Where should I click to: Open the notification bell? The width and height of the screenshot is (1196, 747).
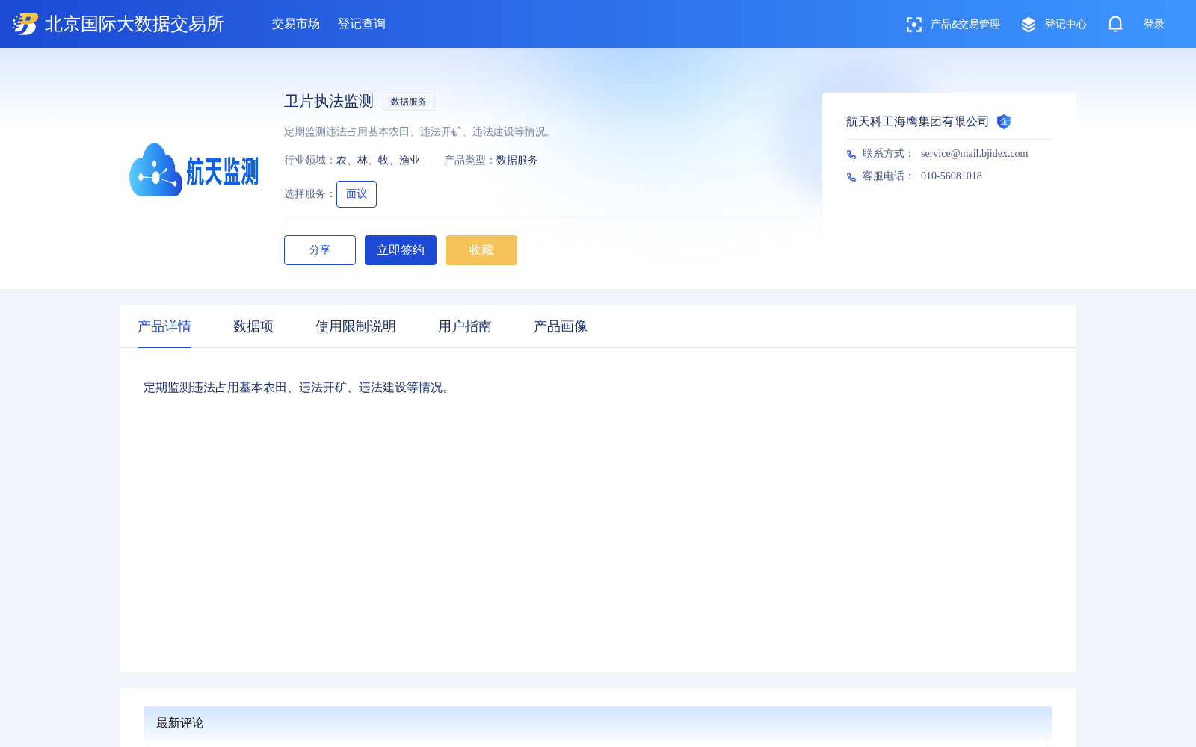[1115, 24]
